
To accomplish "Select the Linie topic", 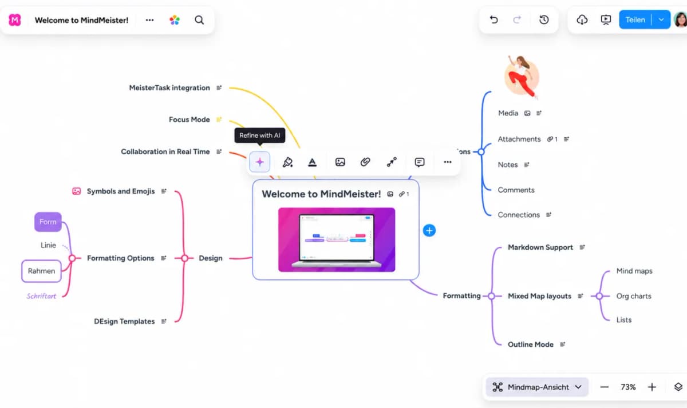I will pyautogui.click(x=49, y=245).
